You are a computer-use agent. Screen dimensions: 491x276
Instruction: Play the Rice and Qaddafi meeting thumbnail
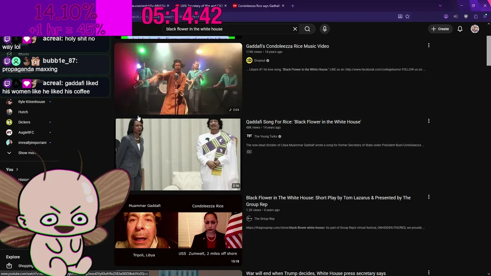tap(178, 154)
